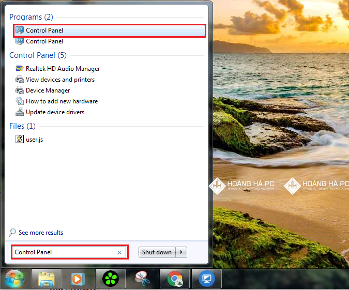
Task: Open the blue monitor app on the taskbar
Action: coord(206,279)
